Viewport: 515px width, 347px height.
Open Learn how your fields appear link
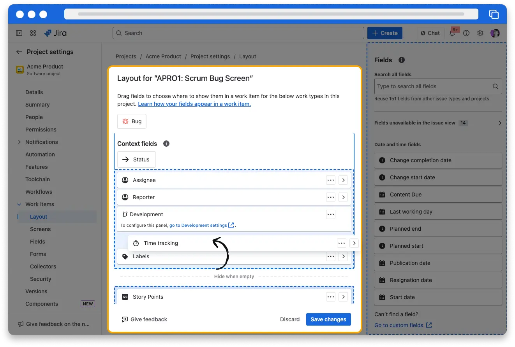pos(194,104)
